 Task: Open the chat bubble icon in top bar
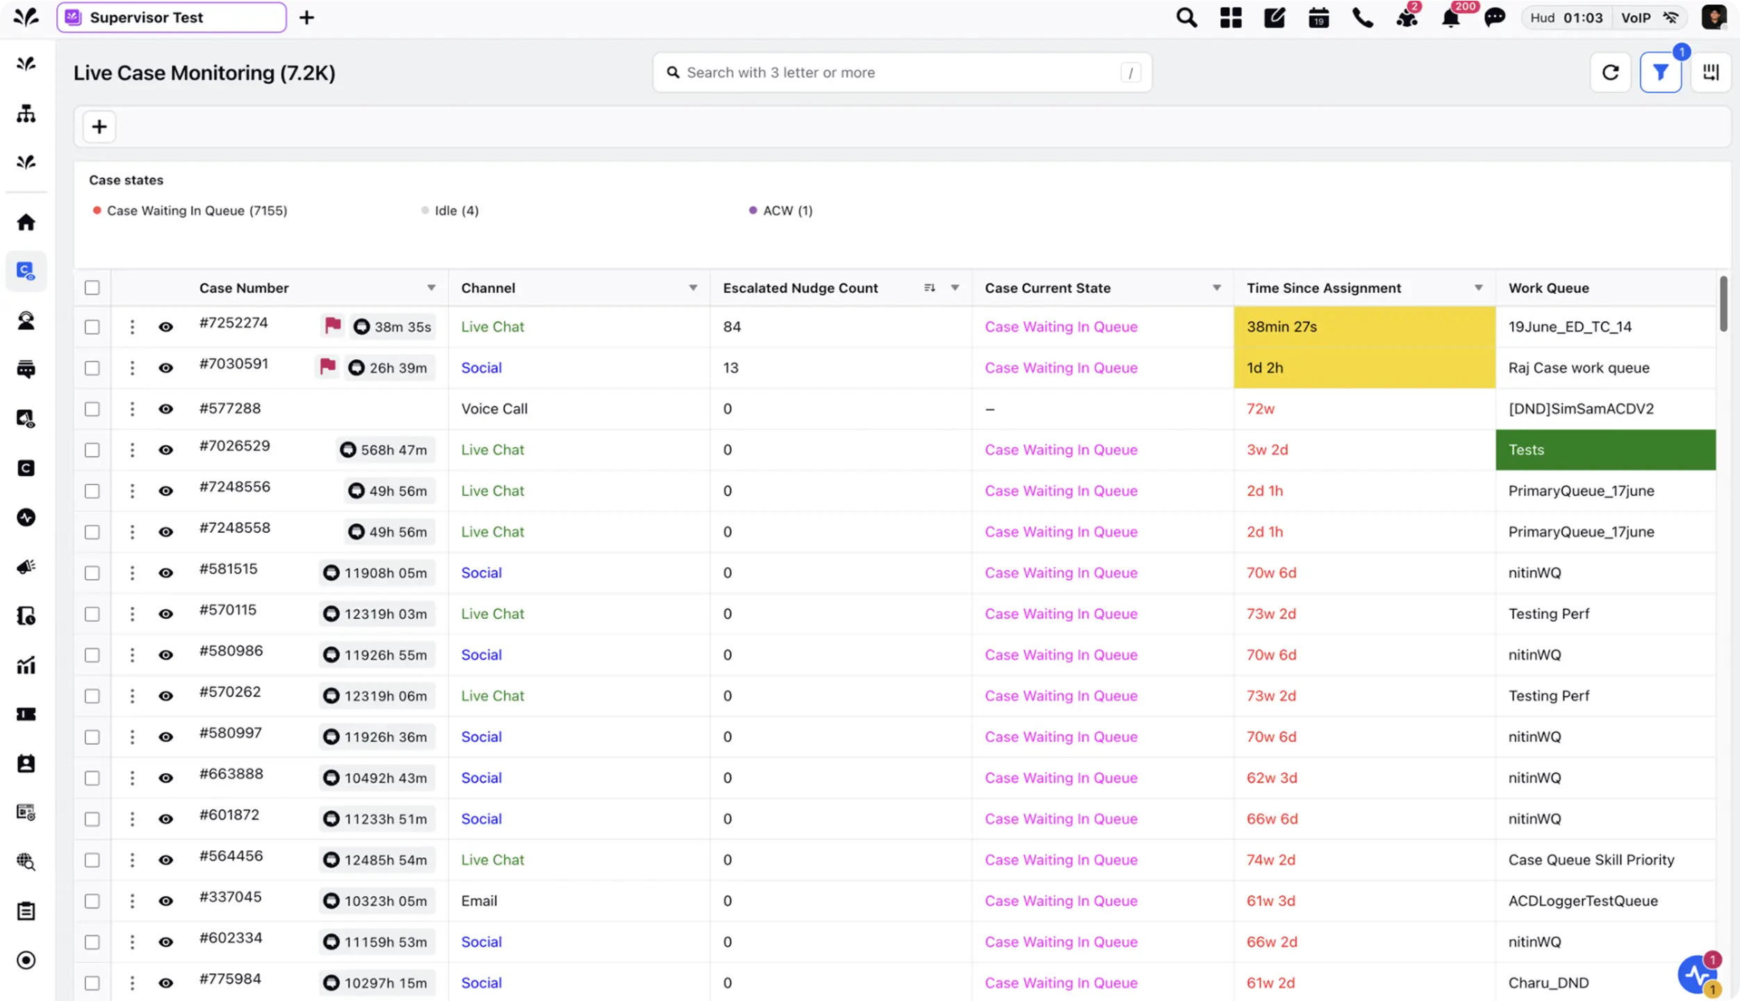pos(1495,17)
